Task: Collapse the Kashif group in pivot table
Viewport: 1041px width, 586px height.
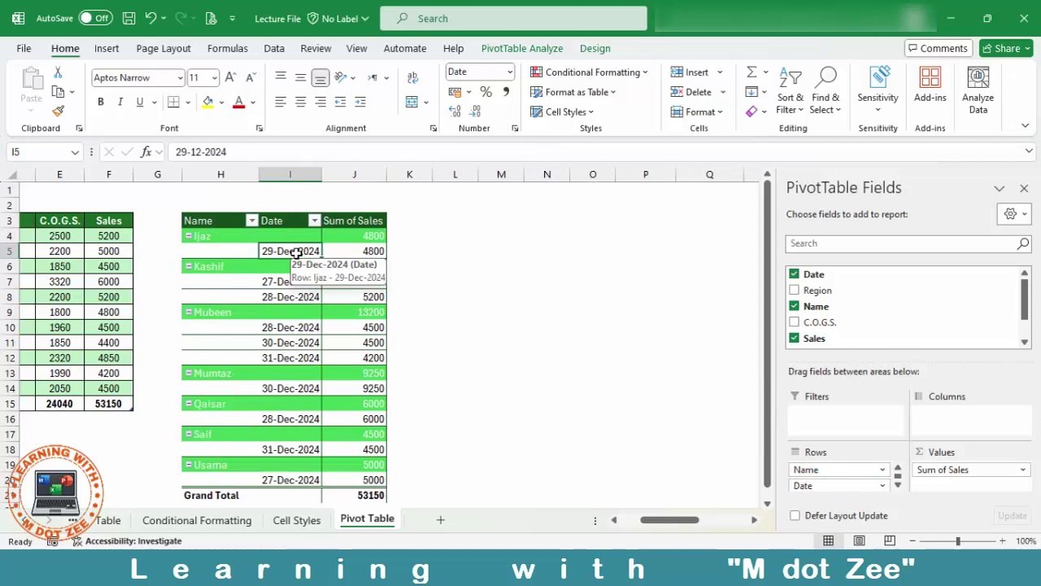Action: pos(188,266)
